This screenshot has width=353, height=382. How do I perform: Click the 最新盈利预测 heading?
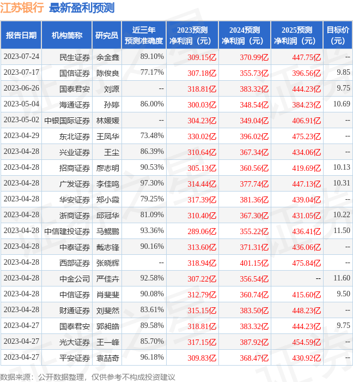pos(82,8)
